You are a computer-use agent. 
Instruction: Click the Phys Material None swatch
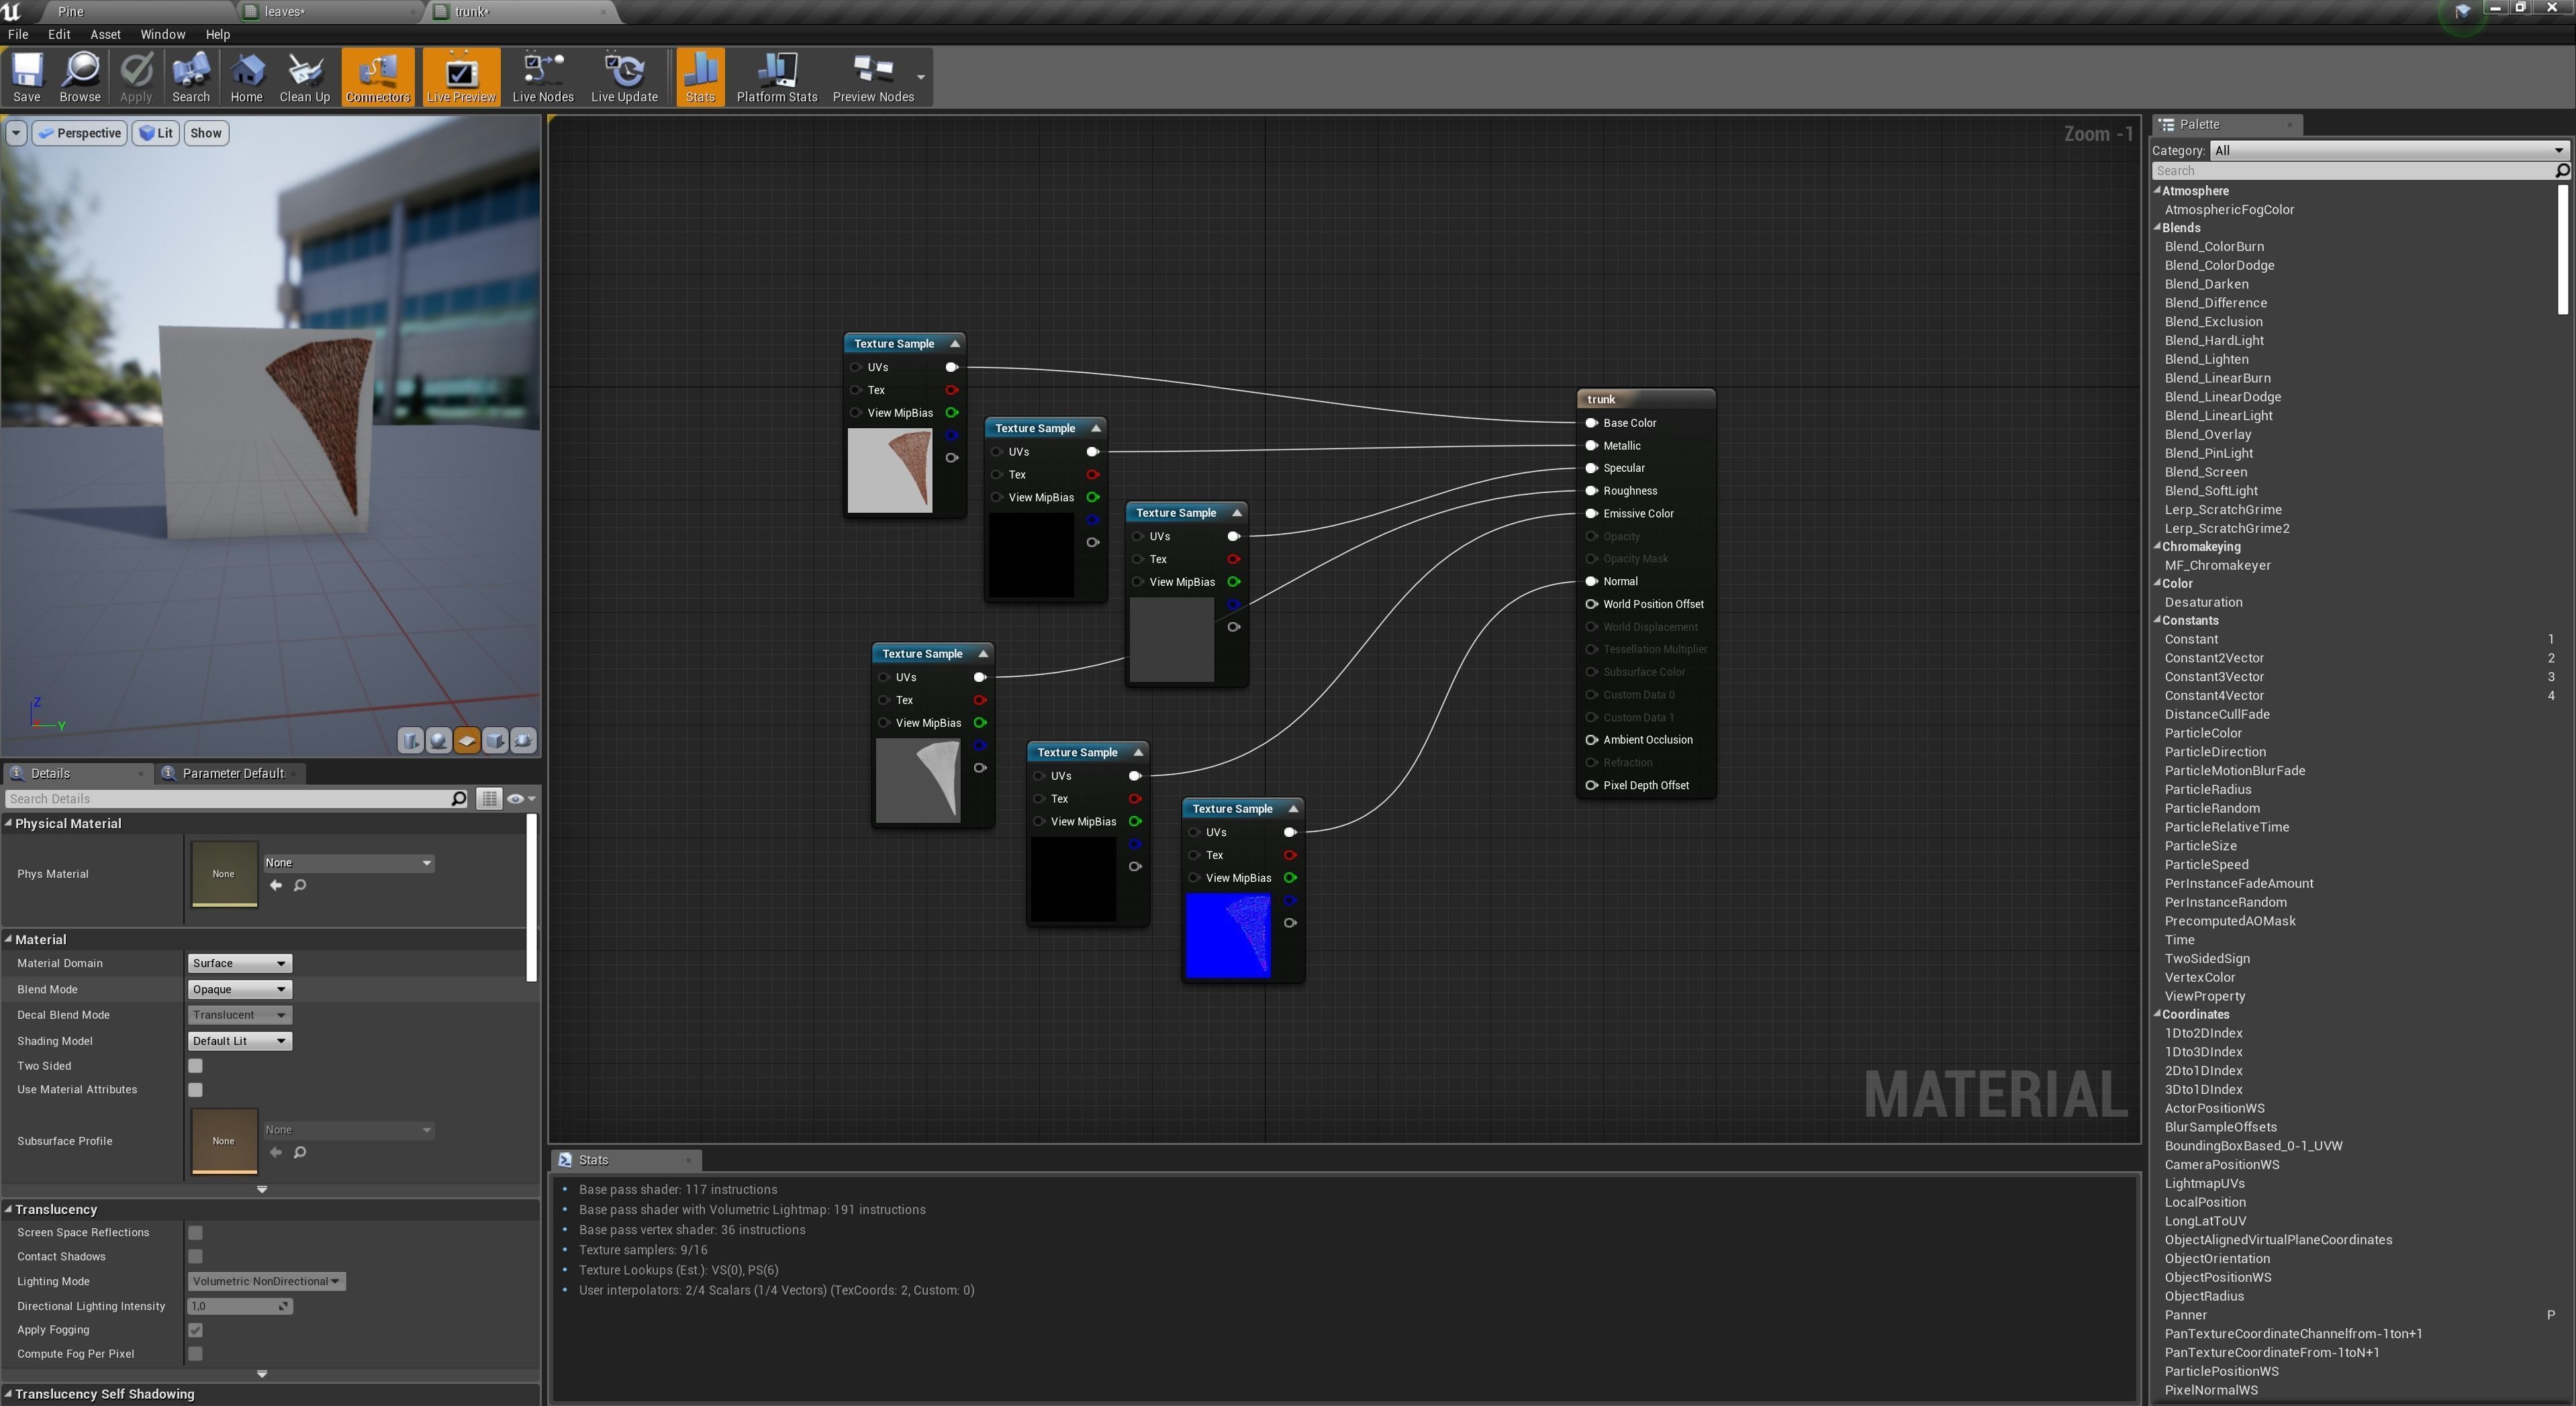pyautogui.click(x=224, y=874)
